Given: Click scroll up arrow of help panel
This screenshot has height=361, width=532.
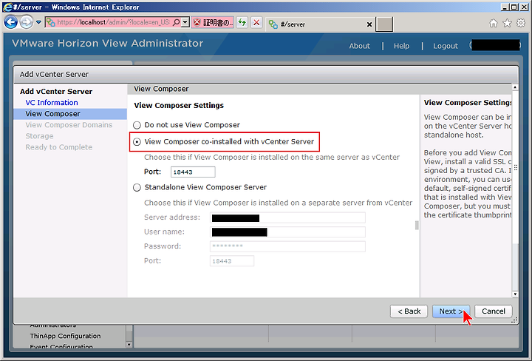Looking at the screenshot, I should (x=515, y=87).
